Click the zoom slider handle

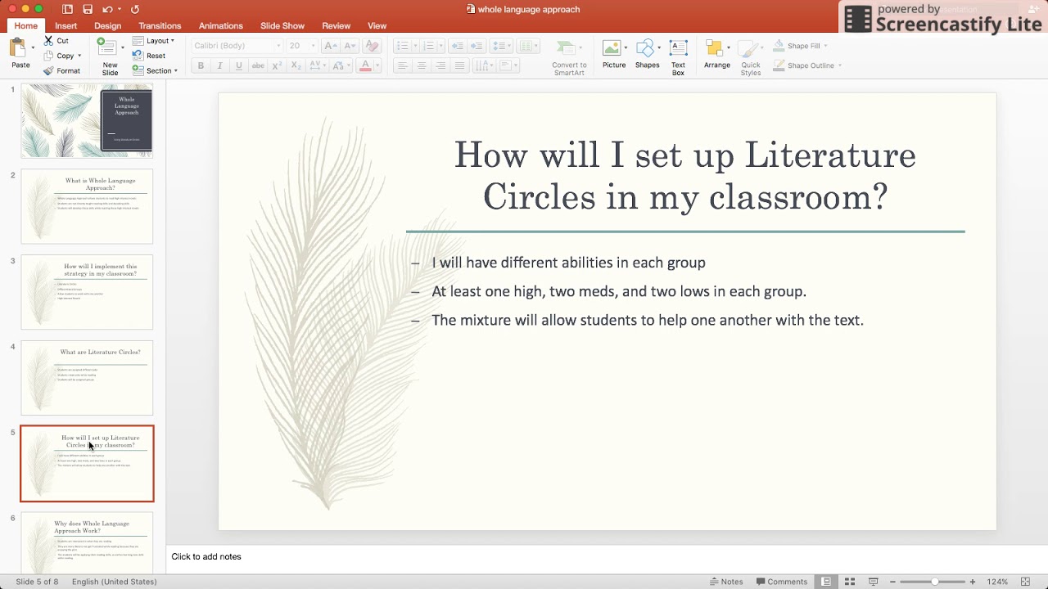934,582
